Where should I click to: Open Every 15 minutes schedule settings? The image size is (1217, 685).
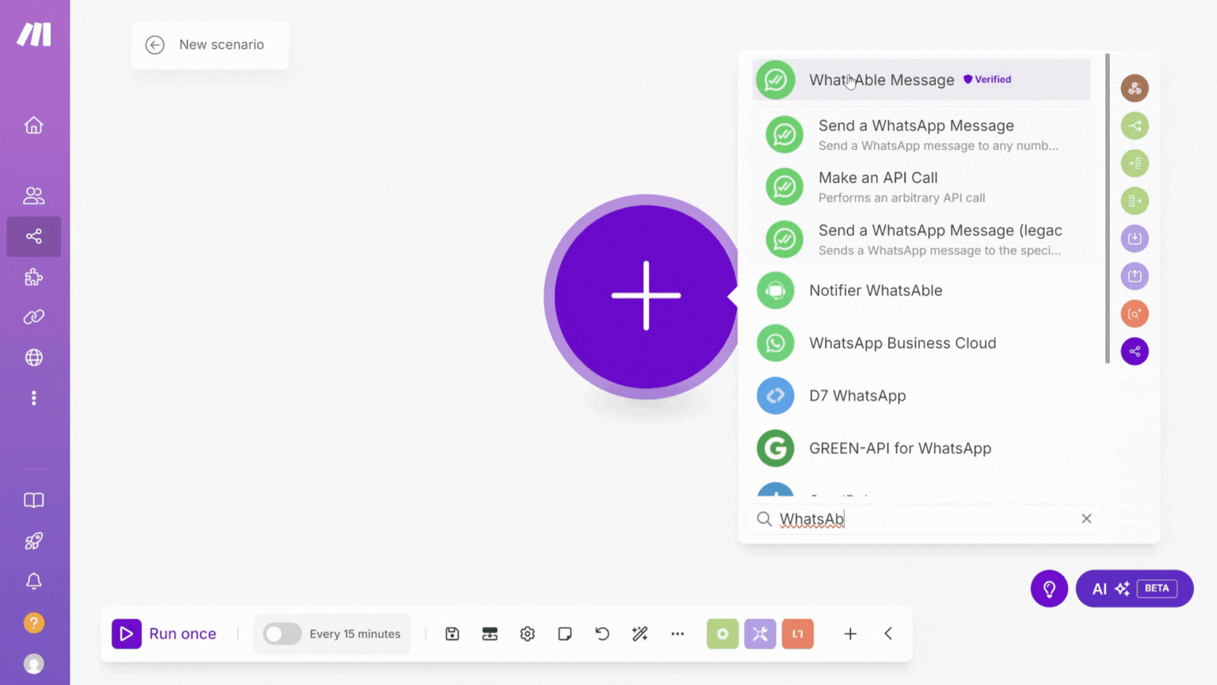pos(355,633)
